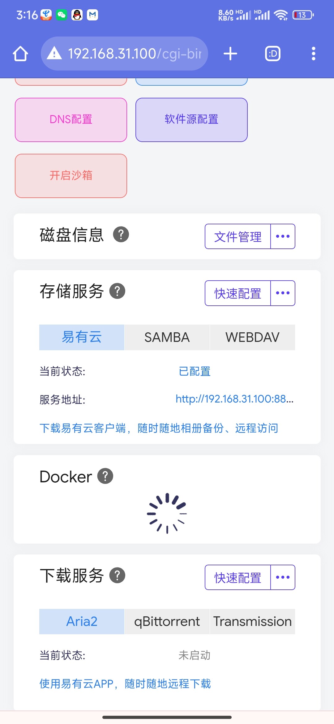Expand more options for 存储服务 快速配置
The height and width of the screenshot is (724, 334).
(283, 293)
